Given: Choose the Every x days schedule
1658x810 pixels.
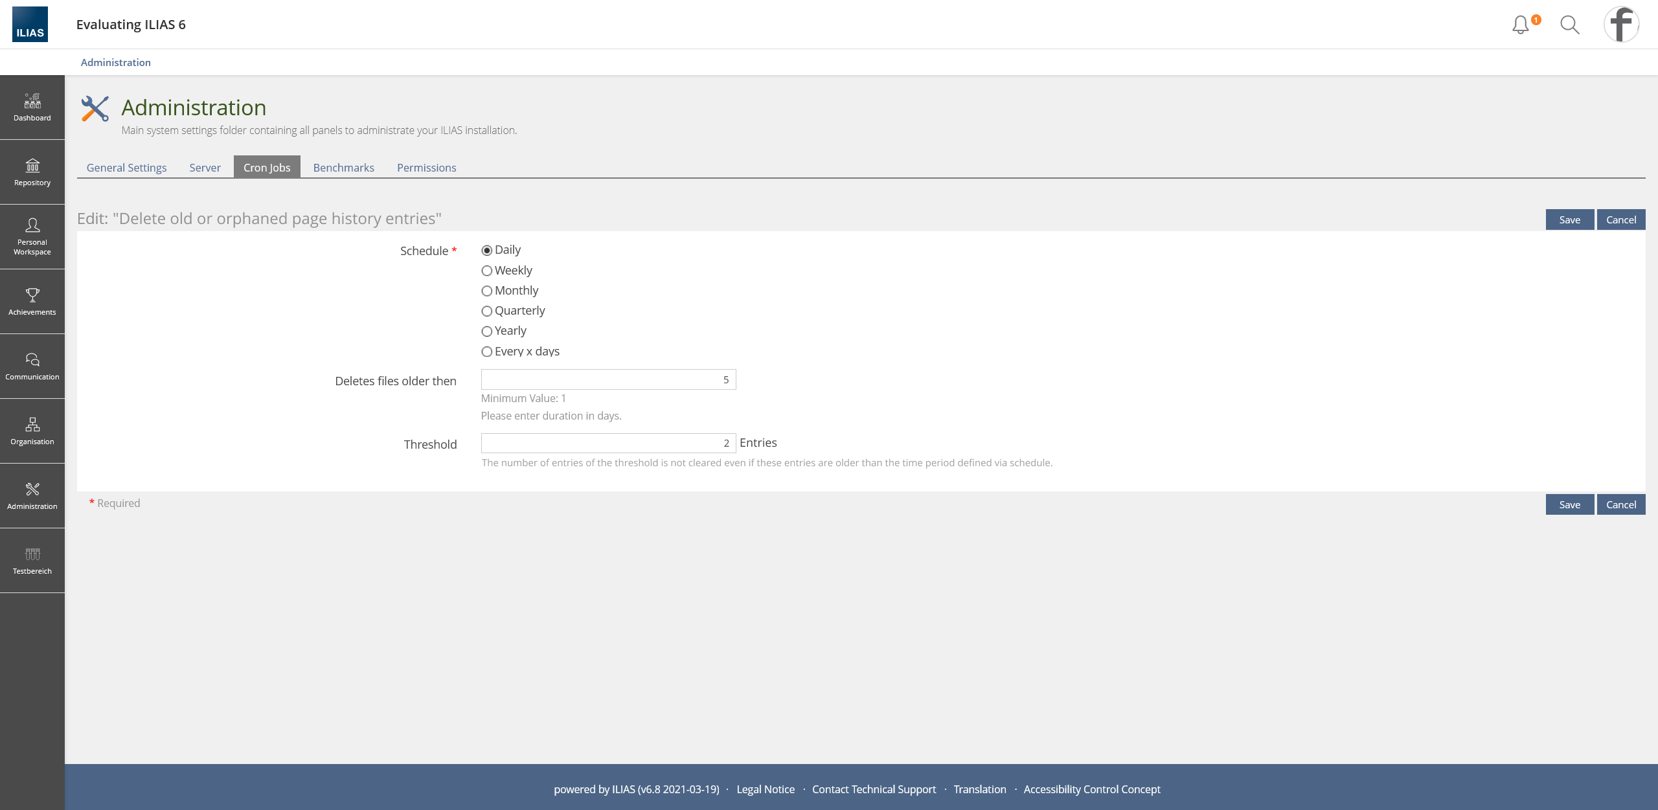Looking at the screenshot, I should click(487, 352).
